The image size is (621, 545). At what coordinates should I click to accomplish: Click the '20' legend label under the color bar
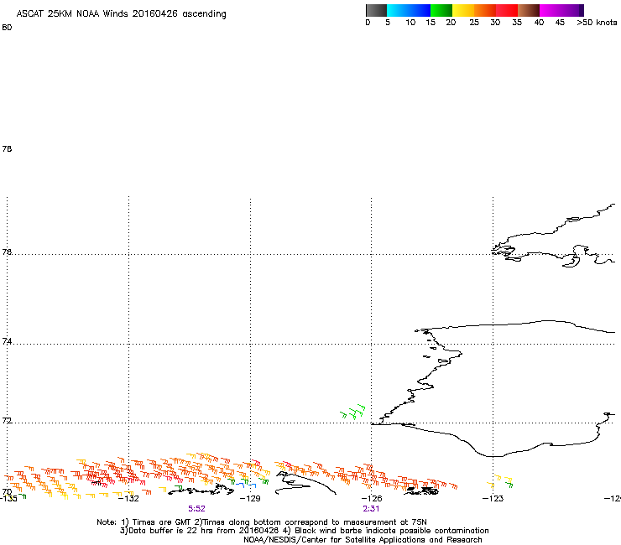tap(451, 23)
